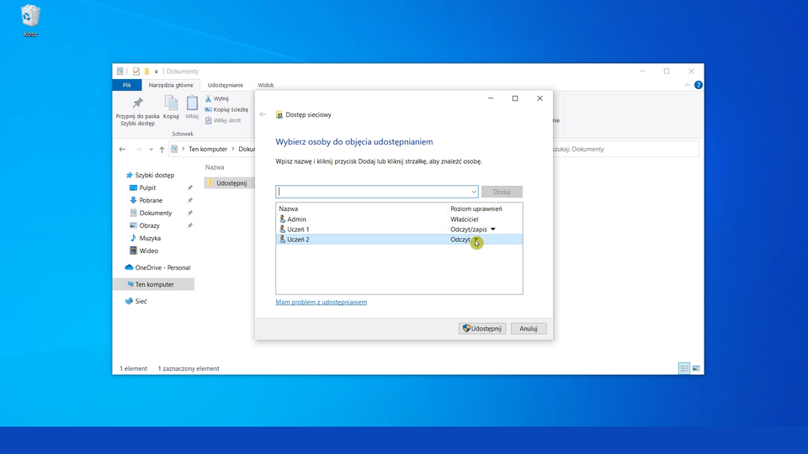Click the Przypnij do paska Szybki dostęp pin icon
This screenshot has width=808, height=454.
coord(138,103)
